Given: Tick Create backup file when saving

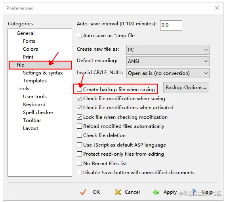Looking at the screenshot, I should coord(79,89).
